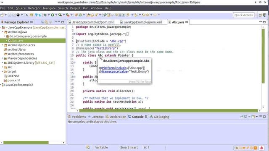This screenshot has height=151, width=269.
Task: Maximize the editor area
Action: click(x=264, y=22)
